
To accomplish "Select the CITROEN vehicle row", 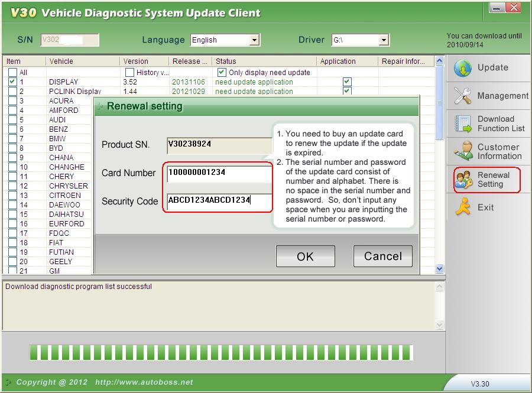I will (x=65, y=195).
